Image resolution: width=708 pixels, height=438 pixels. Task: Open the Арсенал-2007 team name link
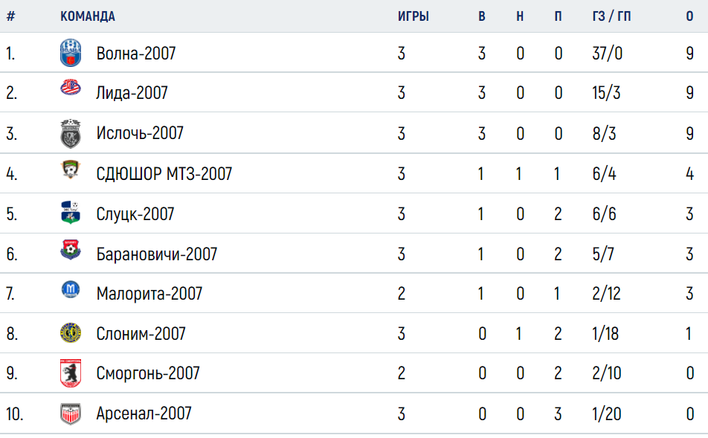point(144,413)
